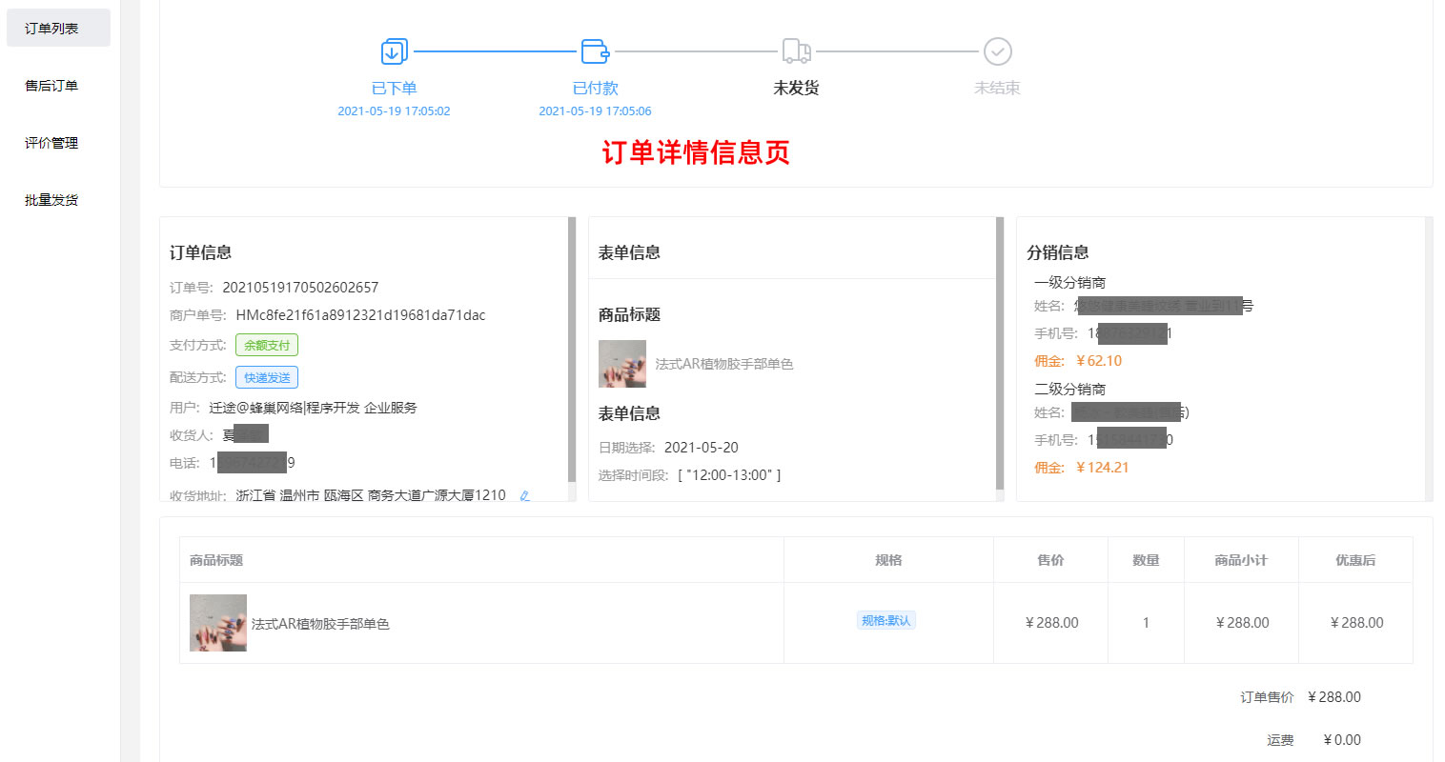Click the 表单信息 panel scrollbar
This screenshot has height=762, width=1445.
tap(1000, 352)
